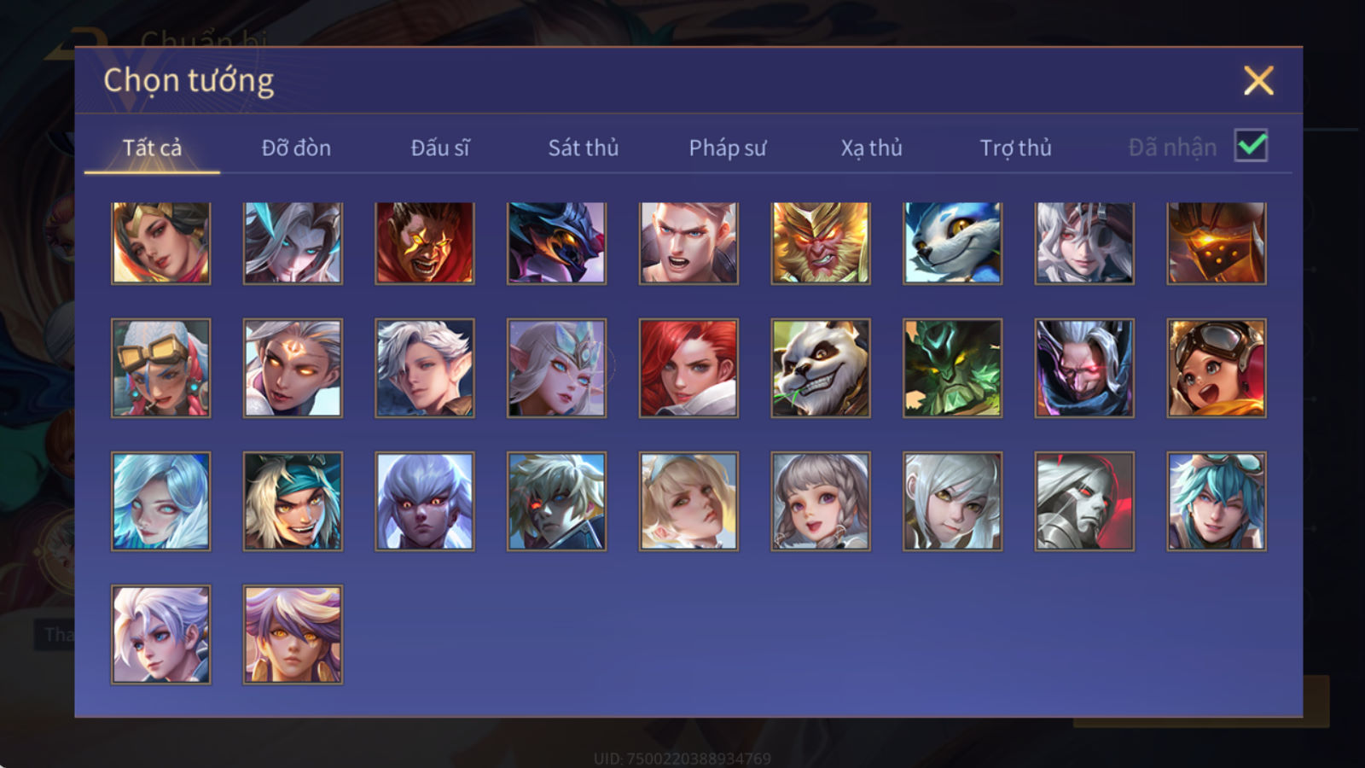Select the gray armored knight with red eye
This screenshot has width=1365, height=768.
click(1084, 501)
